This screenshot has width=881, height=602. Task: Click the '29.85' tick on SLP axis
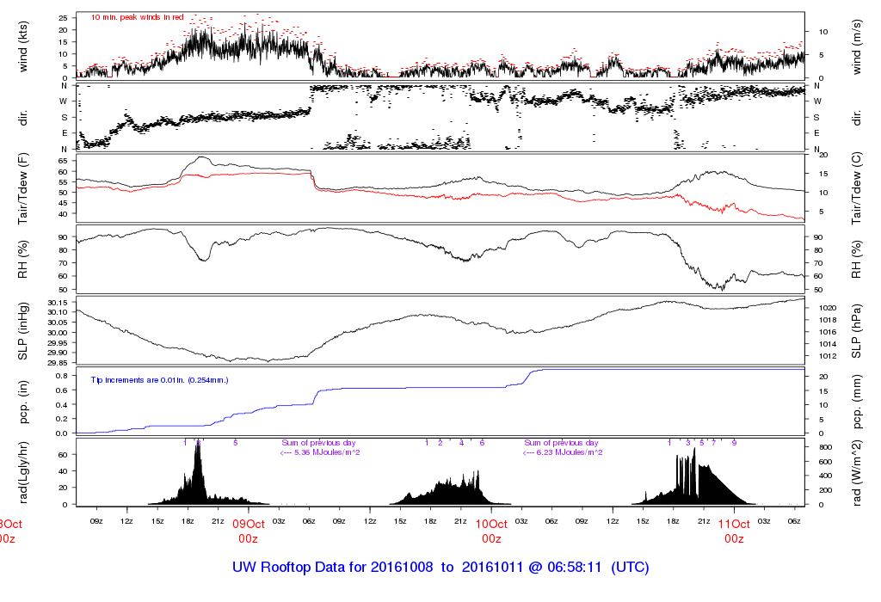point(58,363)
